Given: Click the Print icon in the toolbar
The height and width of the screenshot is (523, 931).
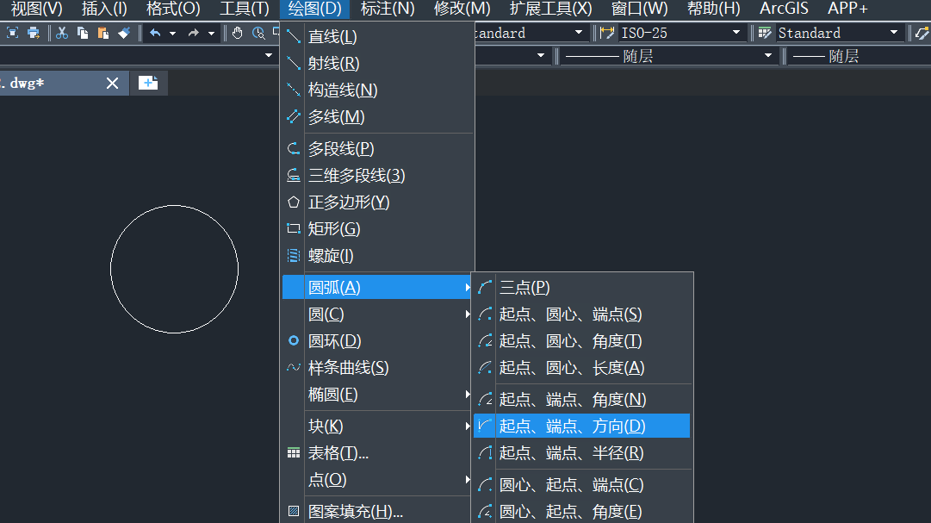Looking at the screenshot, I should pos(34,33).
